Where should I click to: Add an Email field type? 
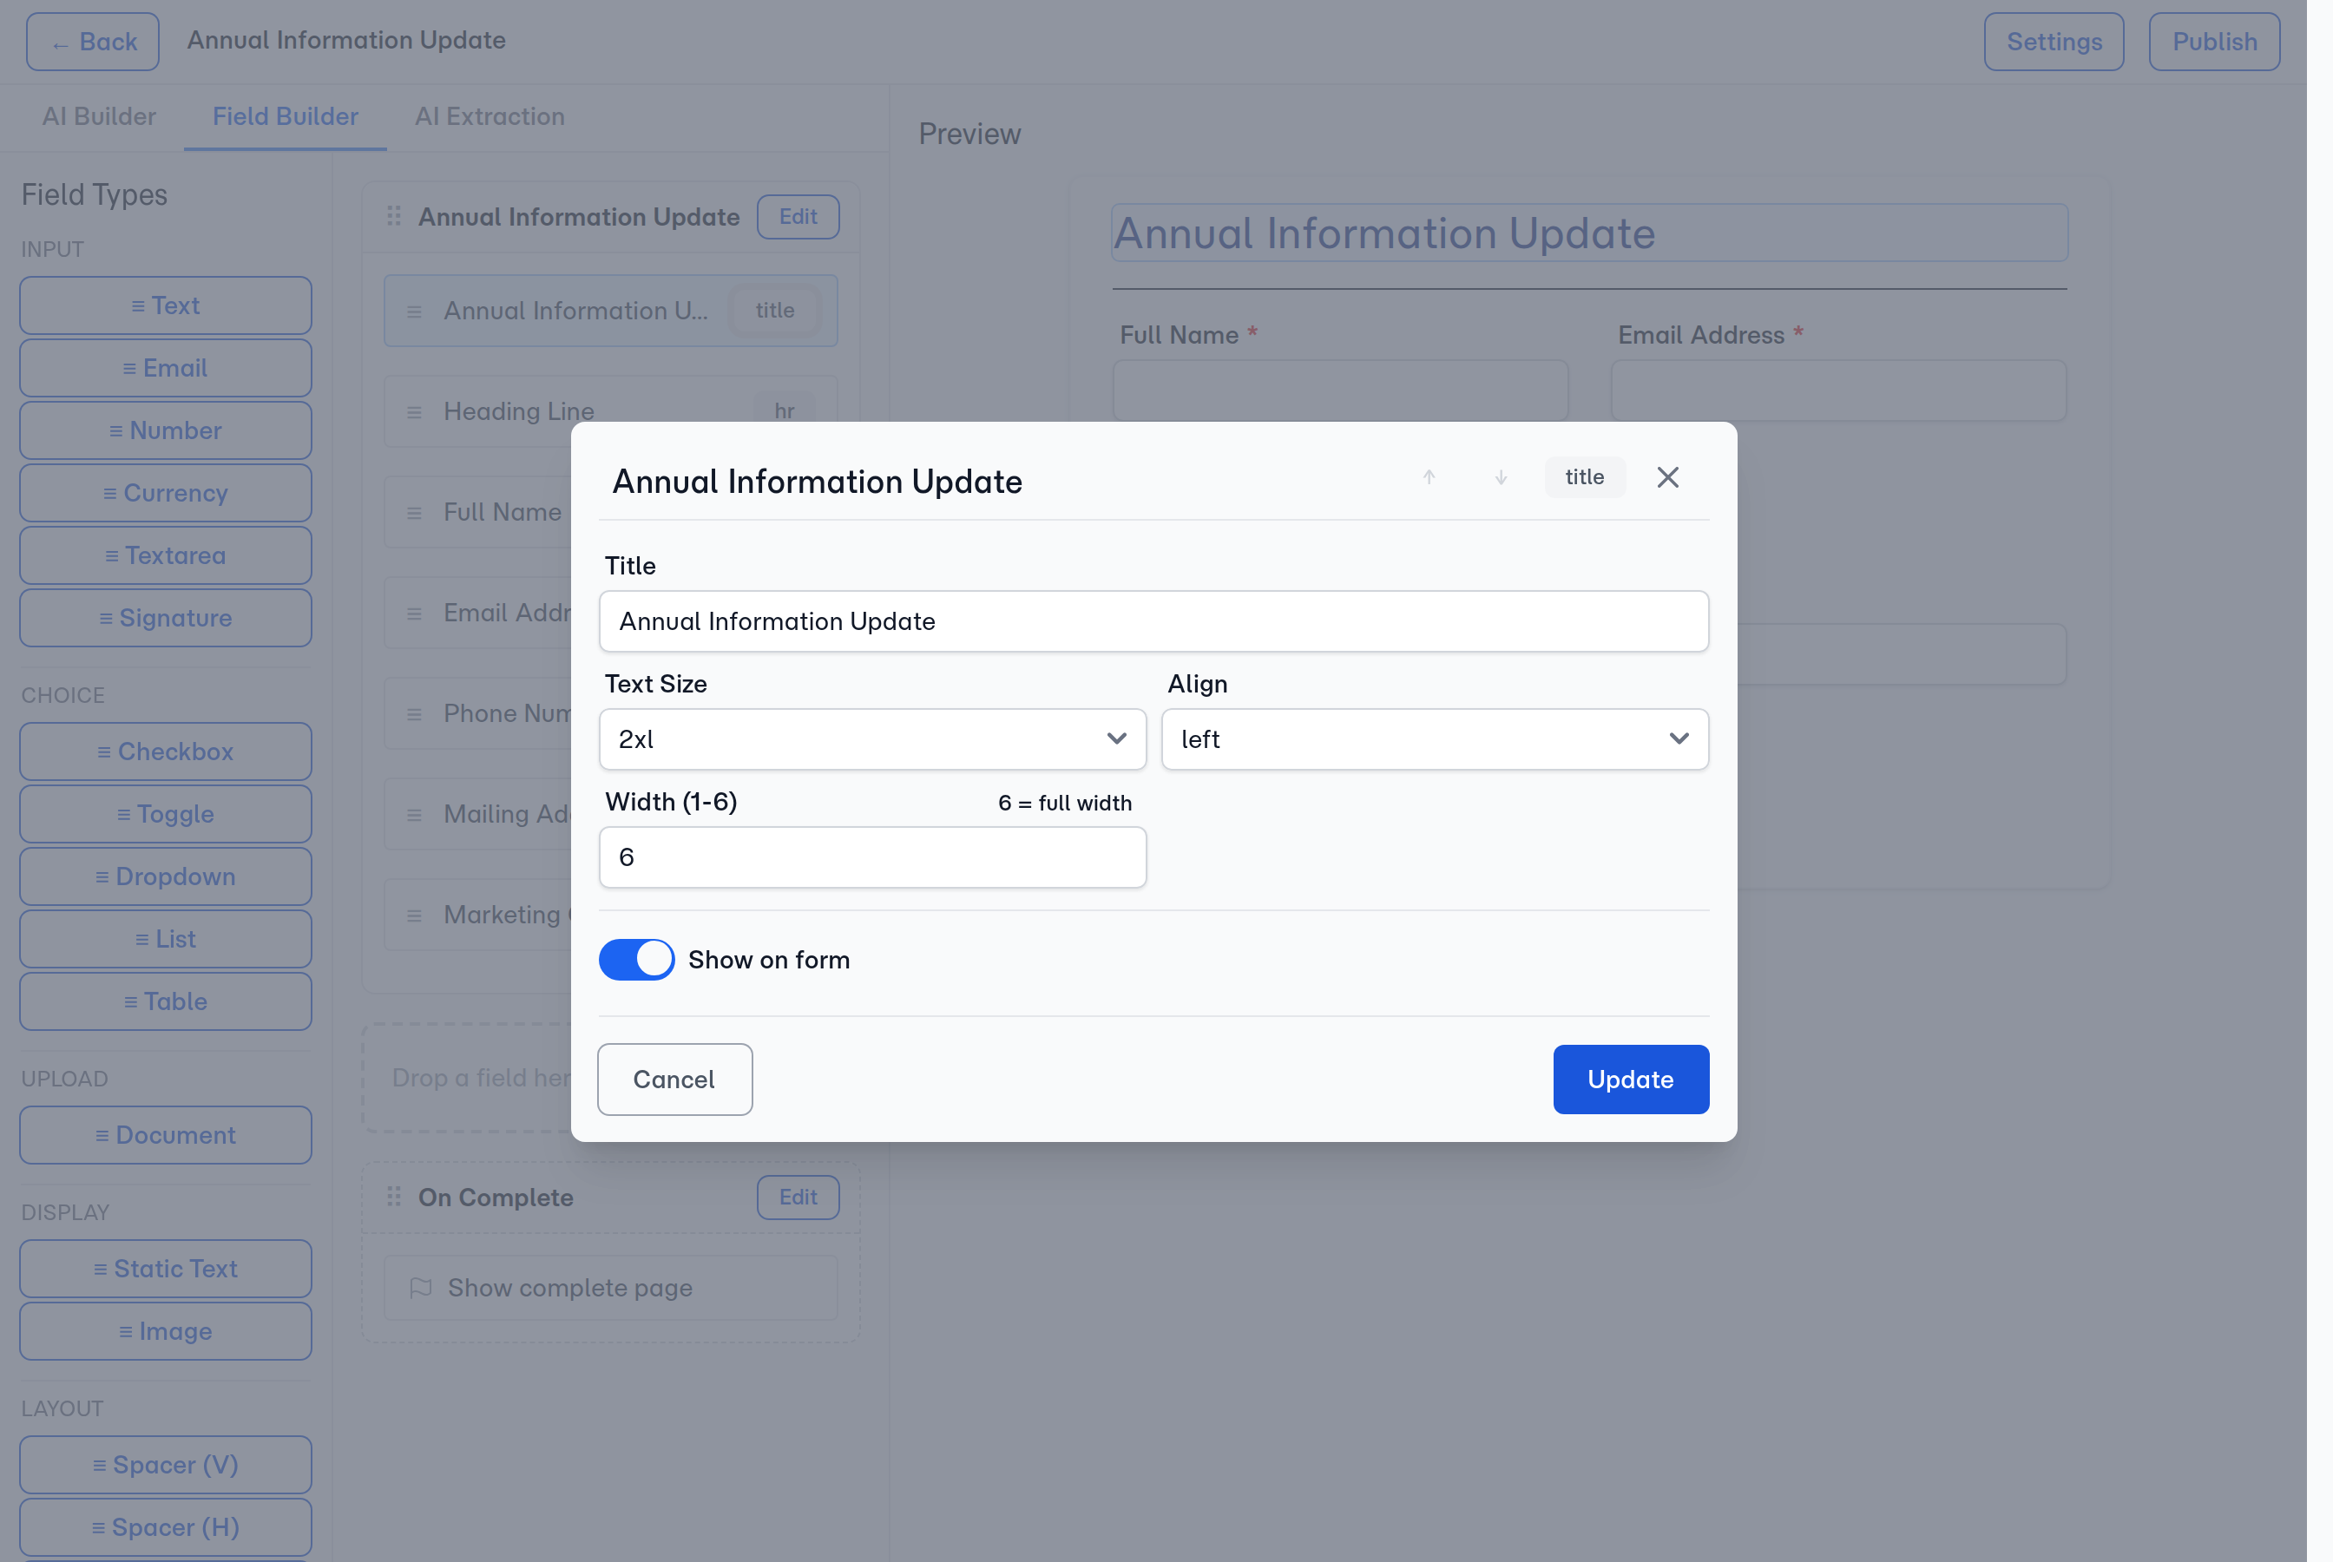(x=166, y=369)
